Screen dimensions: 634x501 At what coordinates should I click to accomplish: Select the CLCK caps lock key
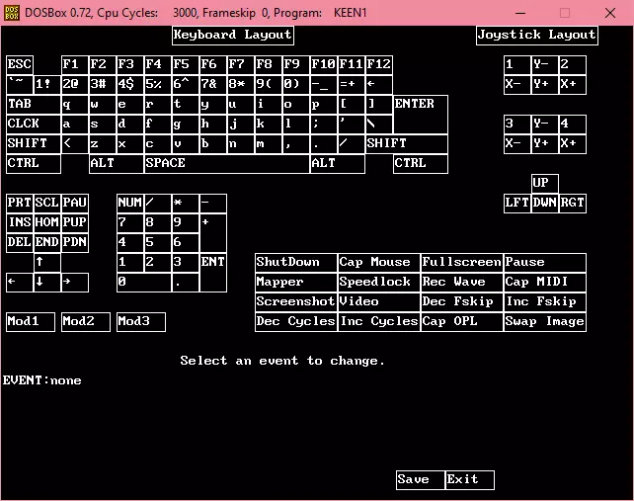[34, 125]
